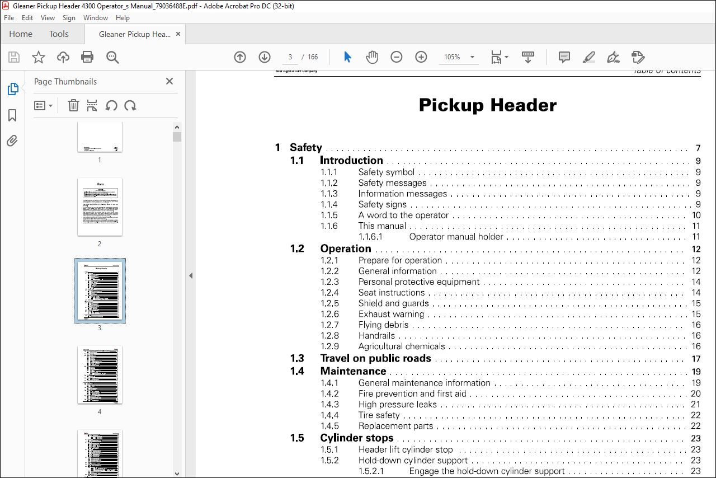Image resolution: width=716 pixels, height=478 pixels.
Task: Zoom in with the plus icon
Action: tap(421, 57)
